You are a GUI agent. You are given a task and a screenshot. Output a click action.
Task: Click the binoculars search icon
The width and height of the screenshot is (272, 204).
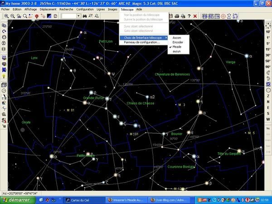click(x=85, y=16)
